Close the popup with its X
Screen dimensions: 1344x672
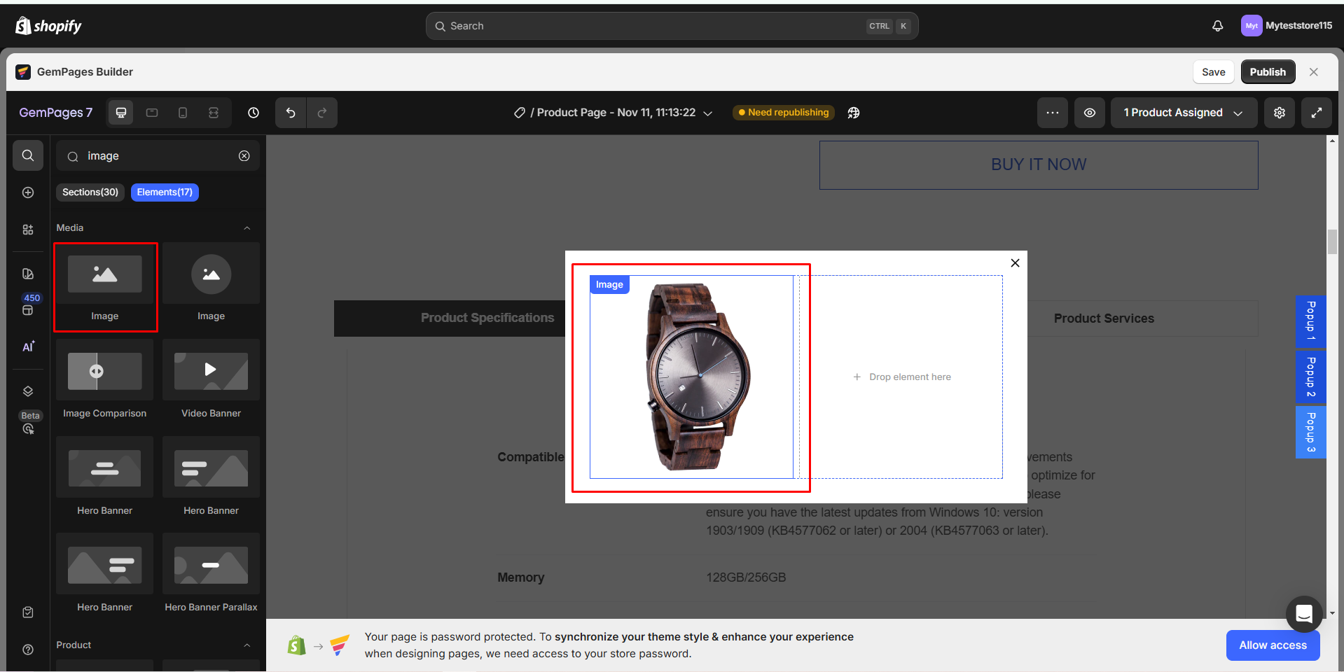point(1015,263)
